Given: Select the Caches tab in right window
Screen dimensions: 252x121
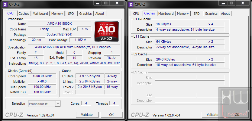Looking at the screenshot, I should 150,13.
